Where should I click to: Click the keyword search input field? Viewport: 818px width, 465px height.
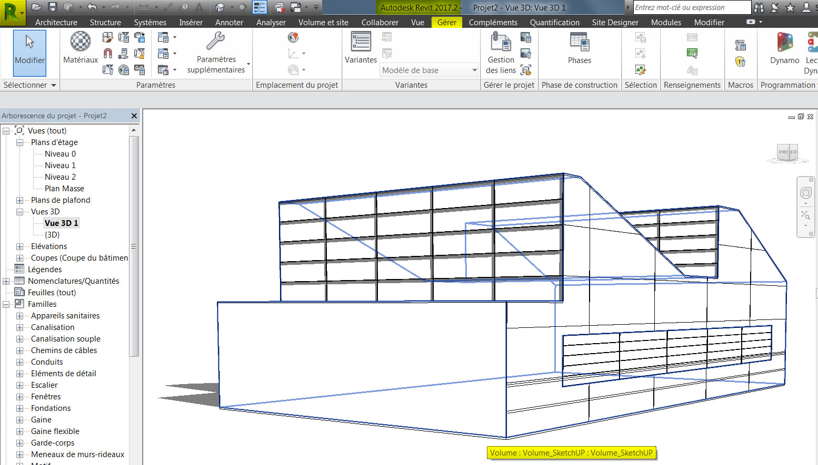click(x=690, y=7)
